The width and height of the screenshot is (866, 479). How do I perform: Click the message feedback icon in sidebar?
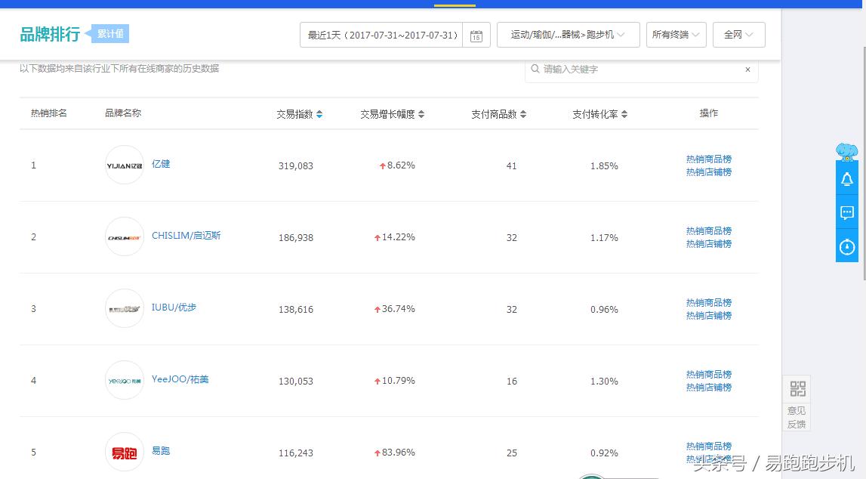pyautogui.click(x=846, y=212)
